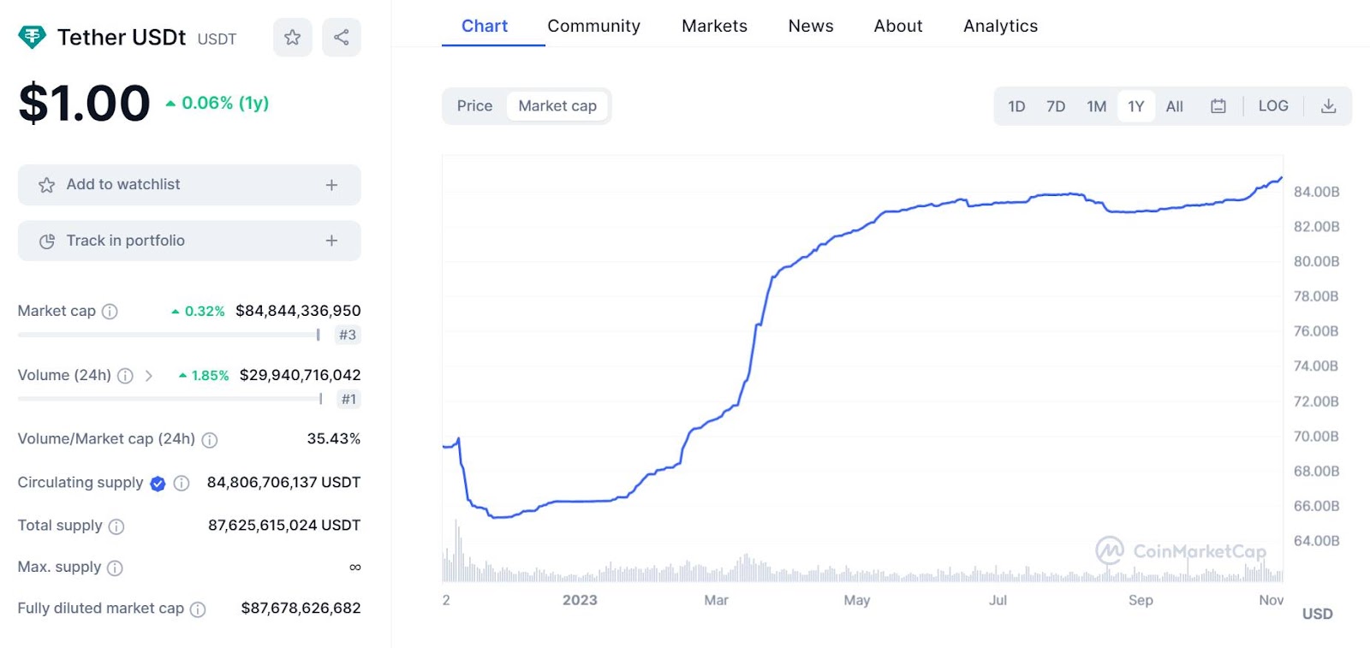The width and height of the screenshot is (1370, 648).
Task: Select the 1D time range
Action: 1016,106
